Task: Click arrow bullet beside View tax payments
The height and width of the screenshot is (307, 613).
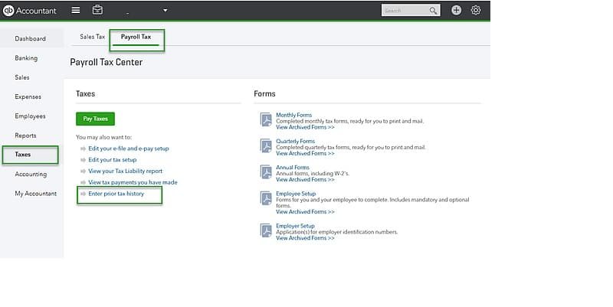Action: pyautogui.click(x=83, y=183)
